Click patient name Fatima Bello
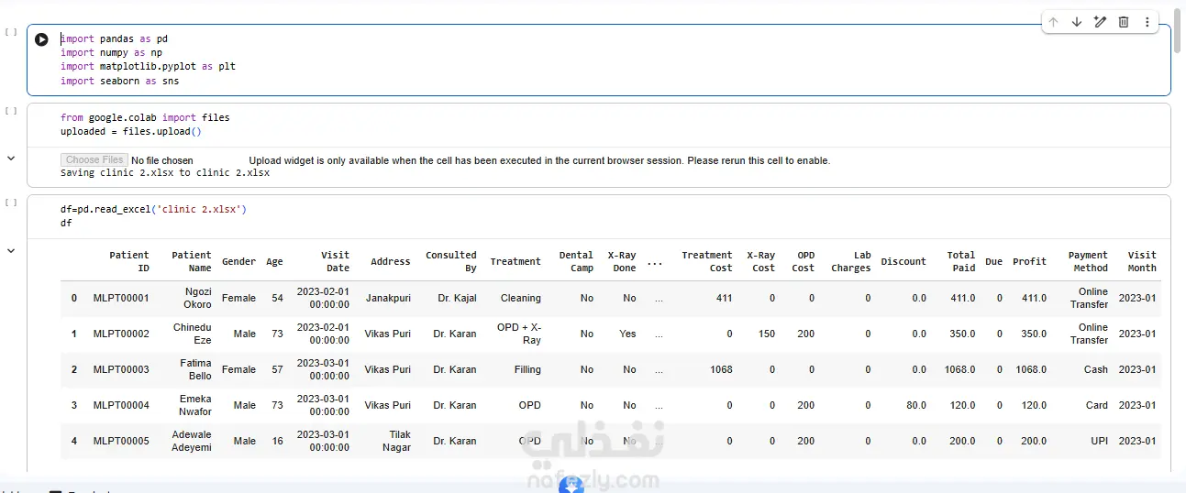 (x=195, y=369)
